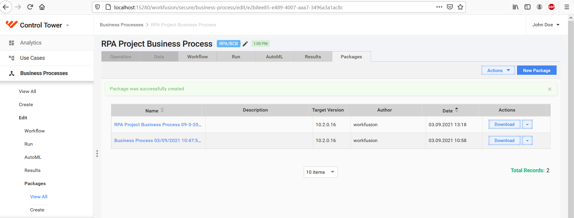
Task: Open the John Doe user menu
Action: pos(546,25)
